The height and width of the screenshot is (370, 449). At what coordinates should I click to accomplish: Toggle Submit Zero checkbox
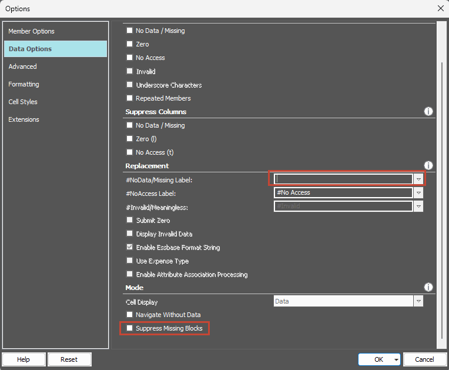(129, 220)
